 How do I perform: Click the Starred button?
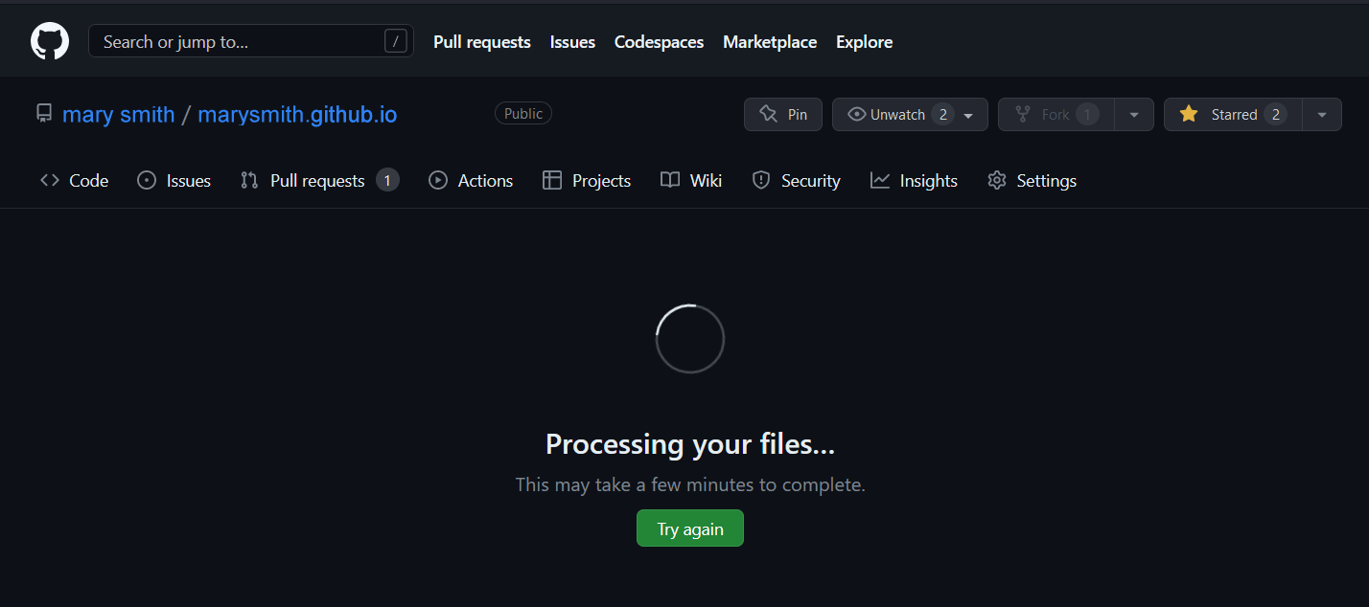[x=1233, y=115]
